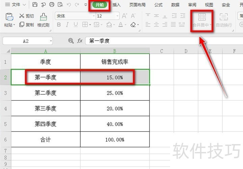Image resolution: width=243 pixels, height=169 pixels.
Task: Click cell containing 第三季度
Action: tap(46, 108)
